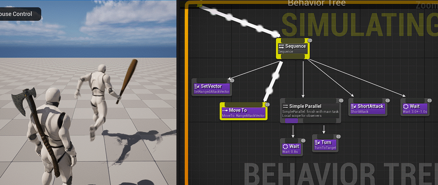Click the execution index badge on ShortAttack node
Viewport: 438px width, 185px height.
[387, 101]
